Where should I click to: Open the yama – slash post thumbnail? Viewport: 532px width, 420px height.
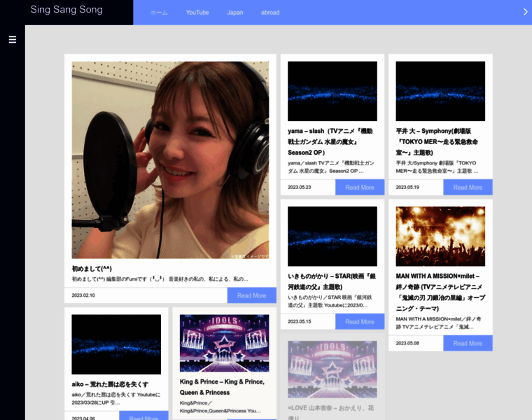coord(332,91)
